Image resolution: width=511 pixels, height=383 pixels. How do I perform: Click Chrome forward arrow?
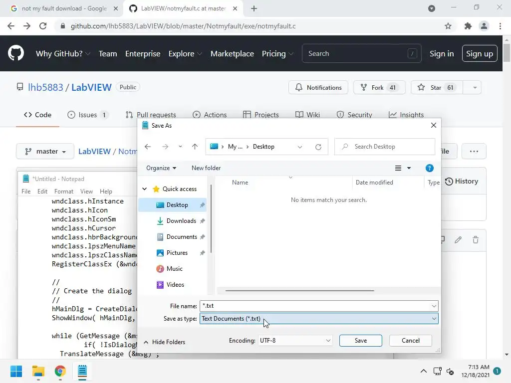point(27,26)
